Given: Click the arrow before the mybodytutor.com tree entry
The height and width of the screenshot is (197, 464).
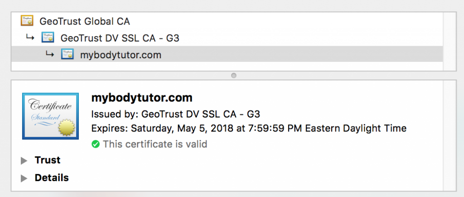Looking at the screenshot, I should tap(50, 54).
